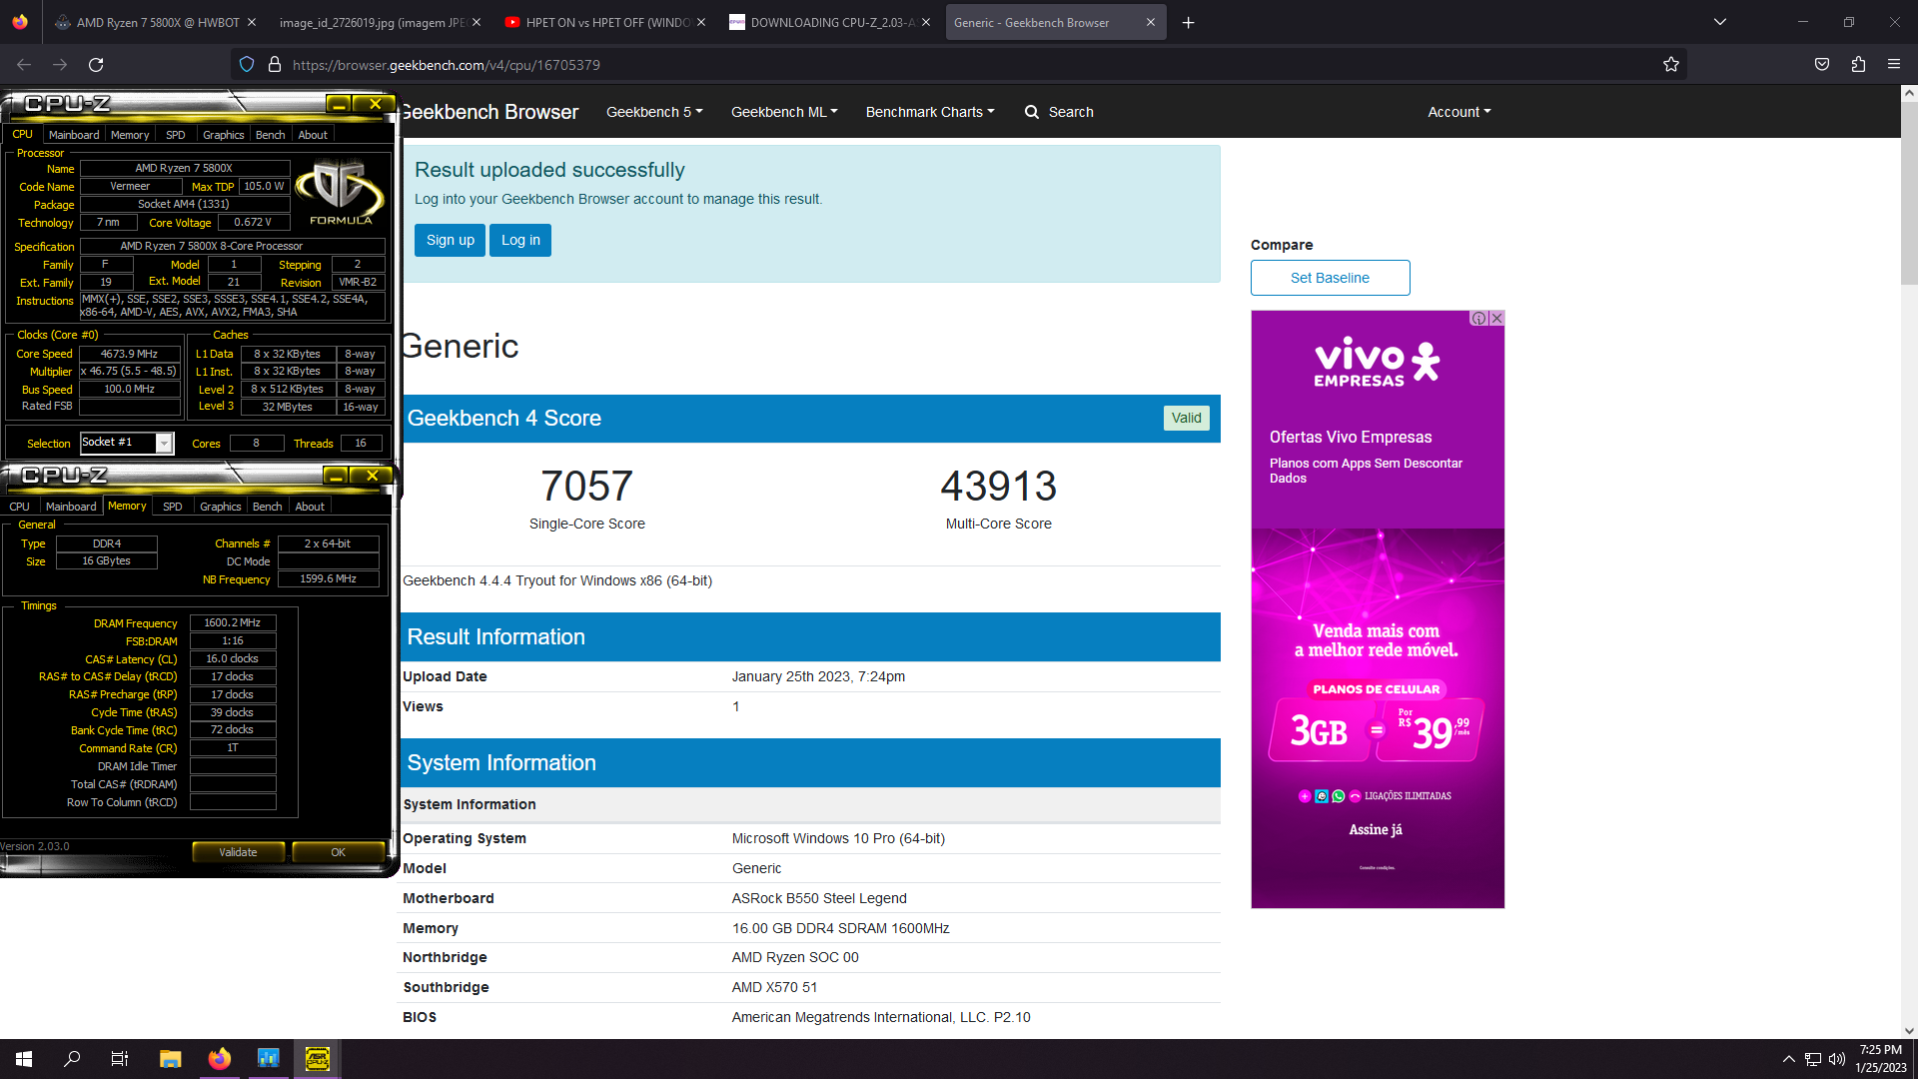Switch to image_id_2726019.jpg tab

pyautogui.click(x=378, y=22)
